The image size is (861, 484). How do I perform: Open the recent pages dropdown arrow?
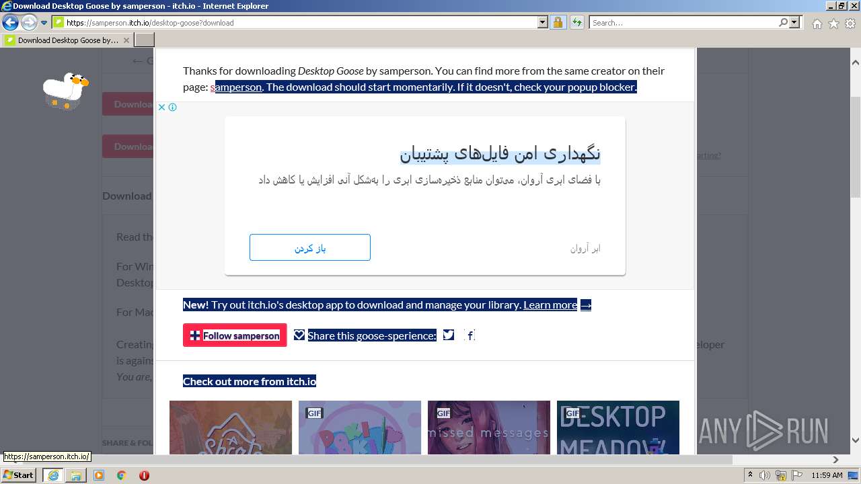point(44,22)
